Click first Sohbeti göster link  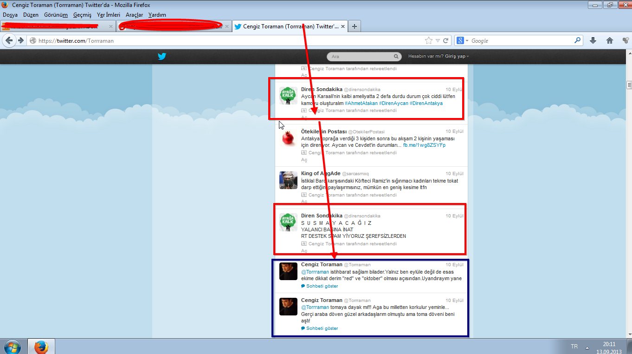(x=322, y=286)
